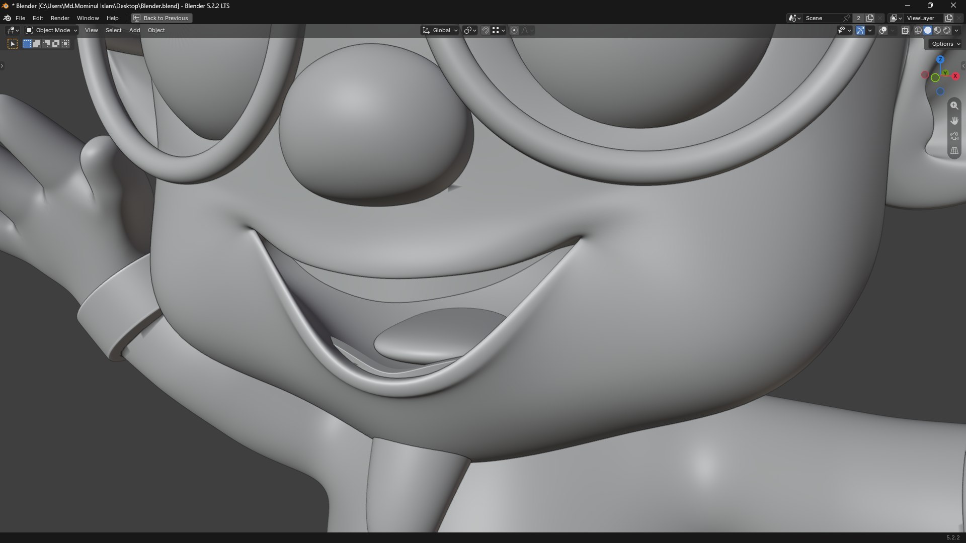
Task: Open the viewport shading options dropdown
Action: (957, 30)
